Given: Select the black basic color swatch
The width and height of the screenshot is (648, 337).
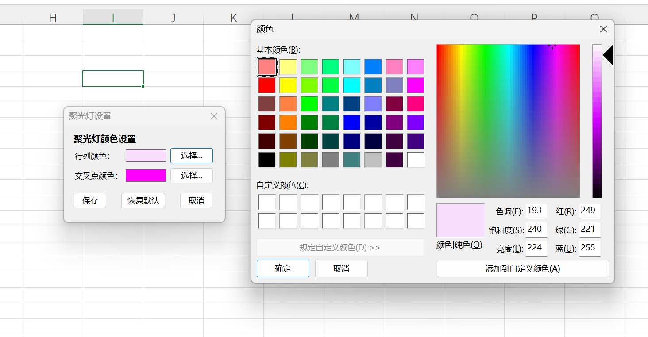Looking at the screenshot, I should [267, 160].
